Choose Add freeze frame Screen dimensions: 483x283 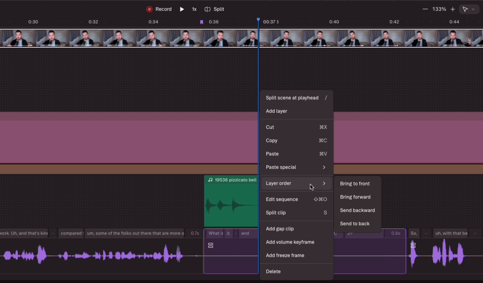click(296, 255)
